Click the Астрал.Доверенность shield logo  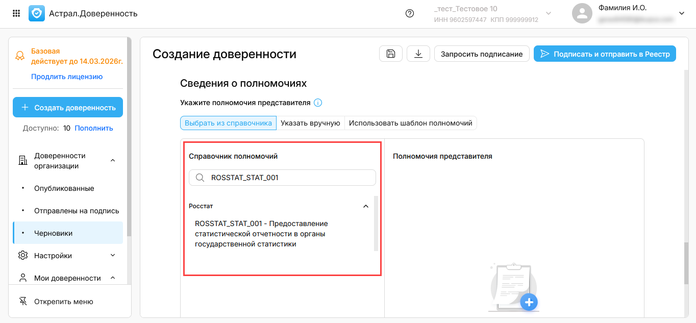(37, 13)
